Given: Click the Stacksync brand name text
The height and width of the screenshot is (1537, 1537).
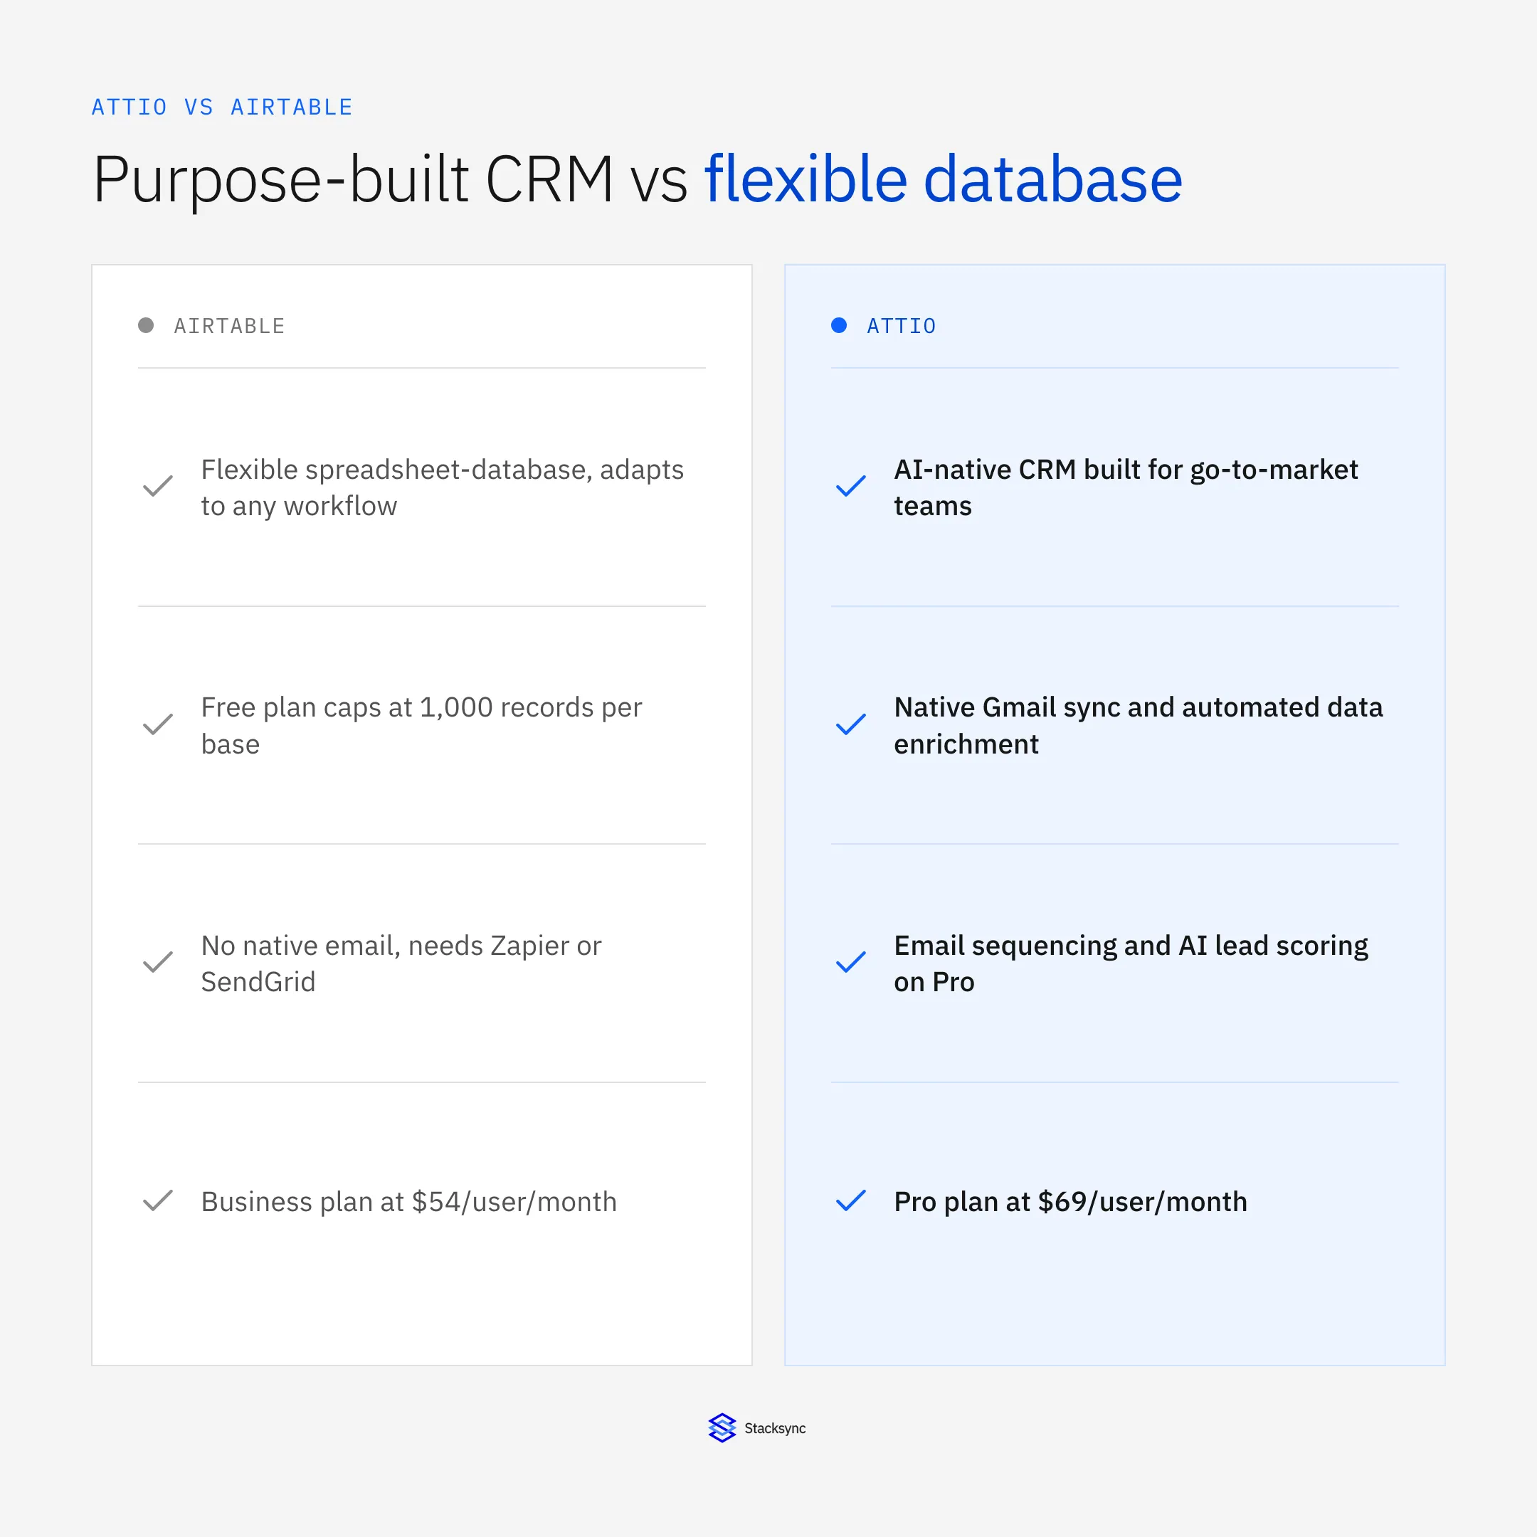Looking at the screenshot, I should [775, 1429].
